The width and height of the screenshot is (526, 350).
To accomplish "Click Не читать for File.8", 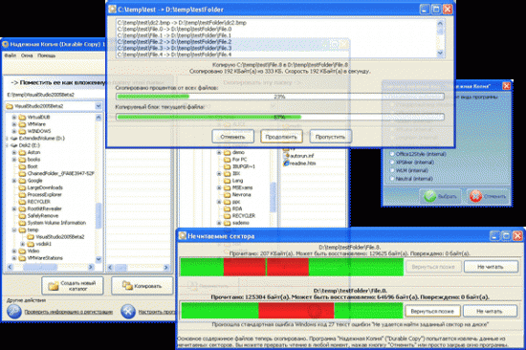I will (x=491, y=267).
